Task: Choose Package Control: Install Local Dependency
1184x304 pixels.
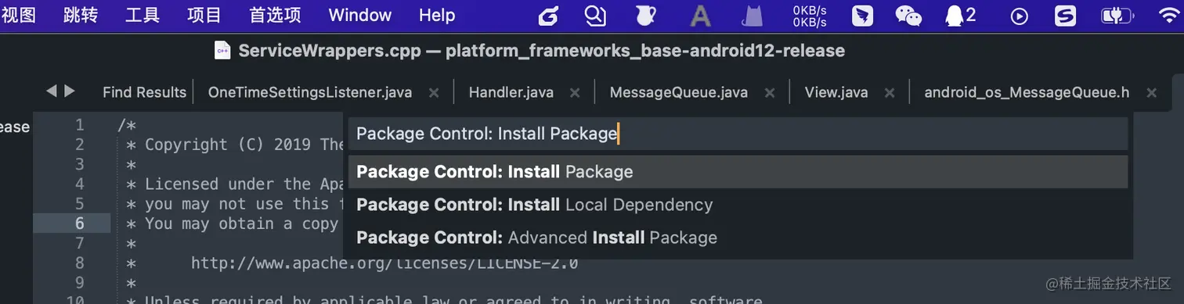Action: pyautogui.click(x=738, y=205)
